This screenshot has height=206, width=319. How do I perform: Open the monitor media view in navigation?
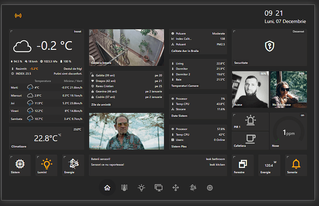(159, 188)
